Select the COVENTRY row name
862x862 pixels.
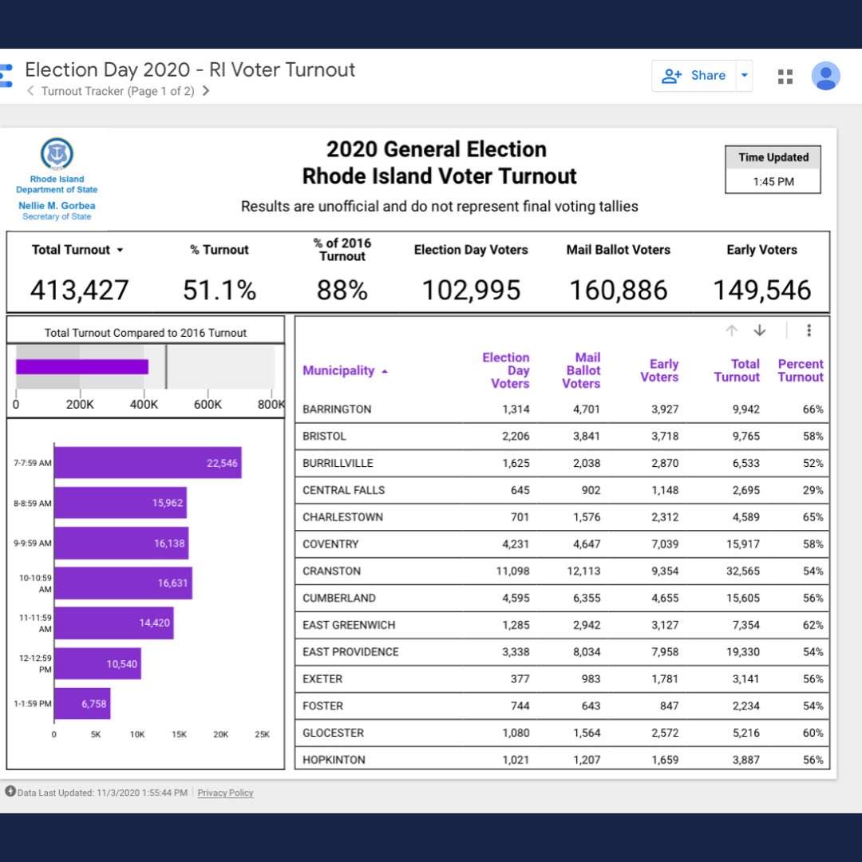pyautogui.click(x=330, y=544)
